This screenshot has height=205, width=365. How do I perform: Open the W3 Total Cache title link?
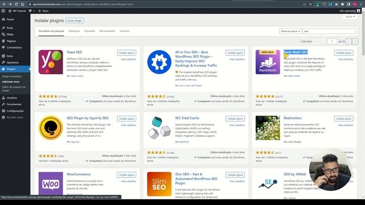[187, 118]
